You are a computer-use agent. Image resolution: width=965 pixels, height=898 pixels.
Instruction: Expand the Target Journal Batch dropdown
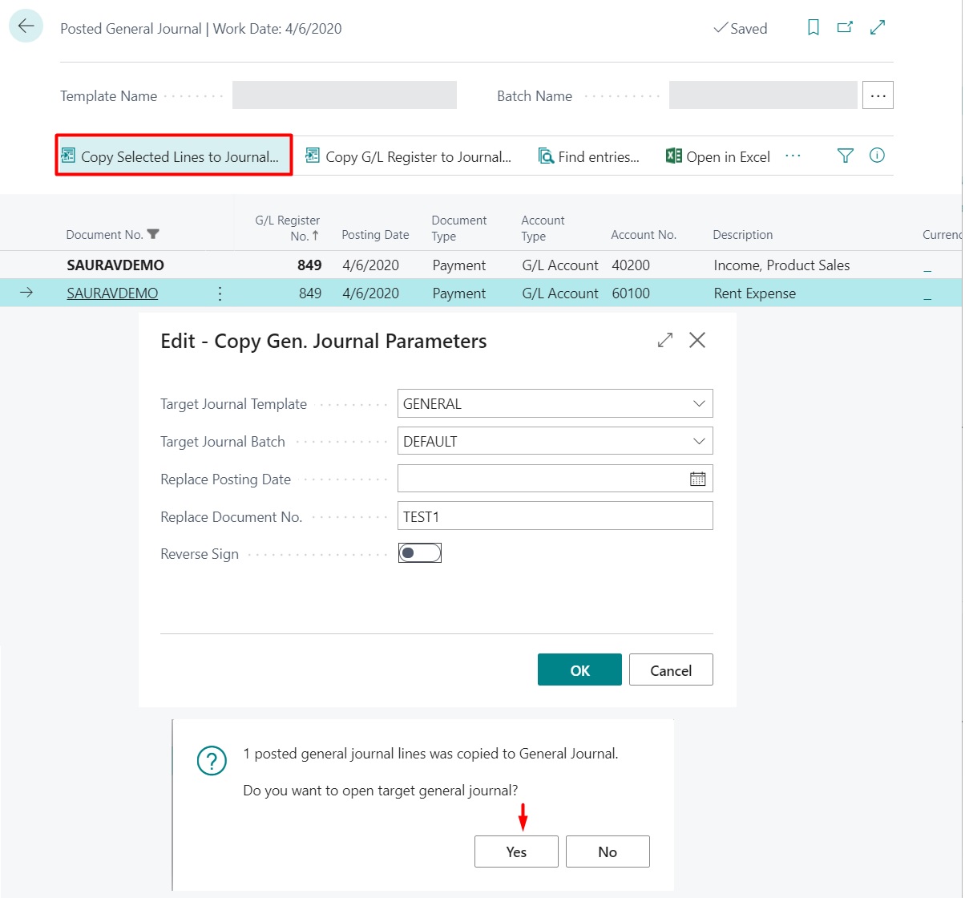pos(701,441)
